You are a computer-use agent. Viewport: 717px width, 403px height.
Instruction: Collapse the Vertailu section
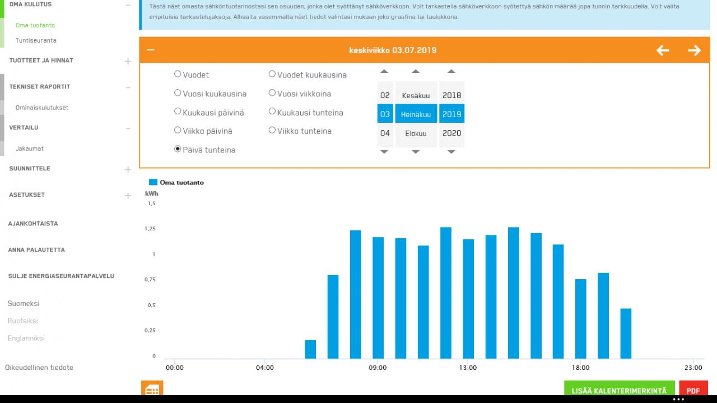128,128
